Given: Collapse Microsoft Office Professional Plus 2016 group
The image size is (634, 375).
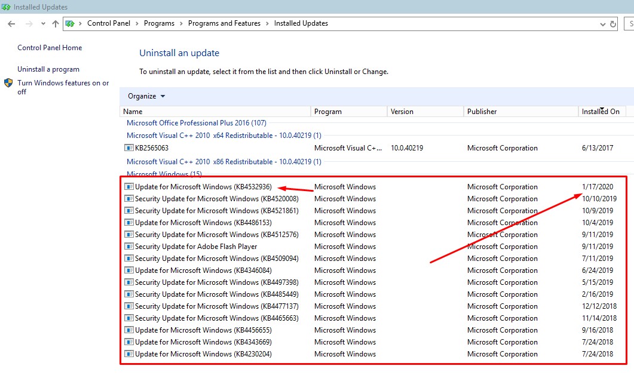Looking at the screenshot, I should (x=197, y=123).
